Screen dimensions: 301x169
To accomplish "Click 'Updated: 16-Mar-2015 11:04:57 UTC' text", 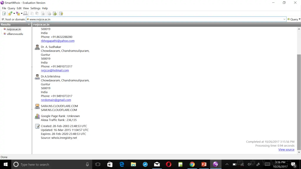I will [65, 130].
